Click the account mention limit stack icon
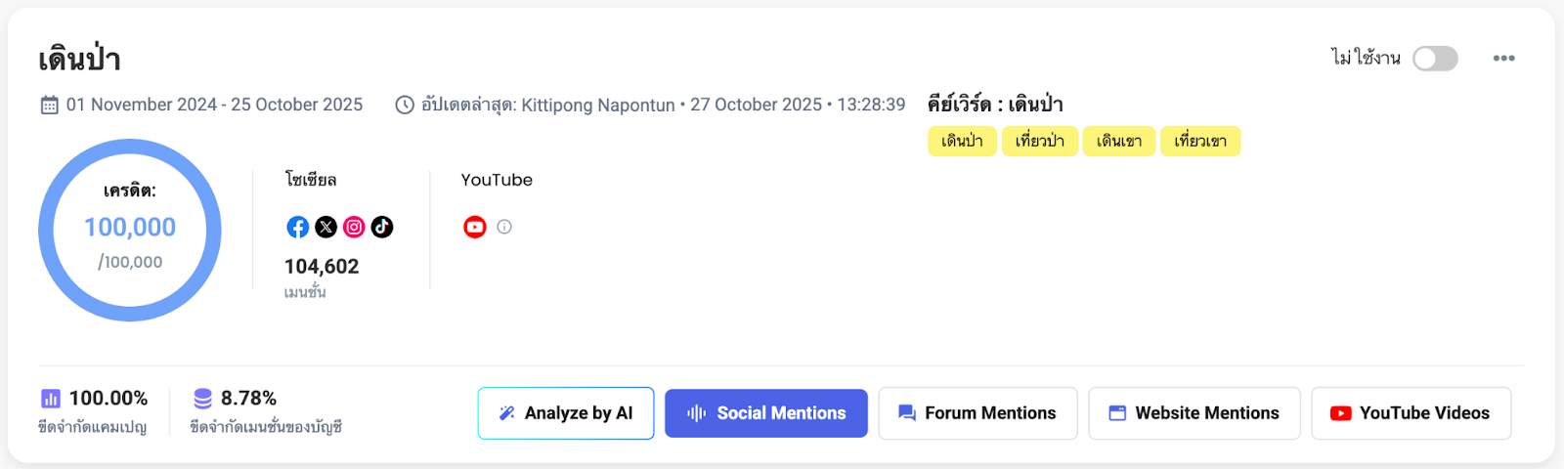 tap(202, 399)
